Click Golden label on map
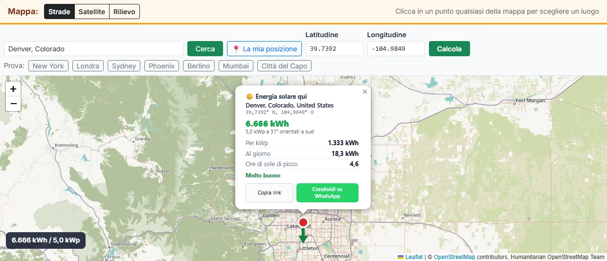The height and width of the screenshot is (261, 607). point(271,215)
